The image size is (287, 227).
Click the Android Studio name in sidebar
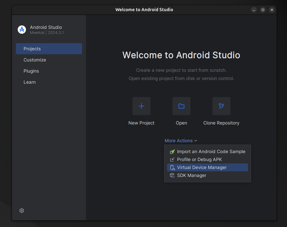click(x=46, y=27)
